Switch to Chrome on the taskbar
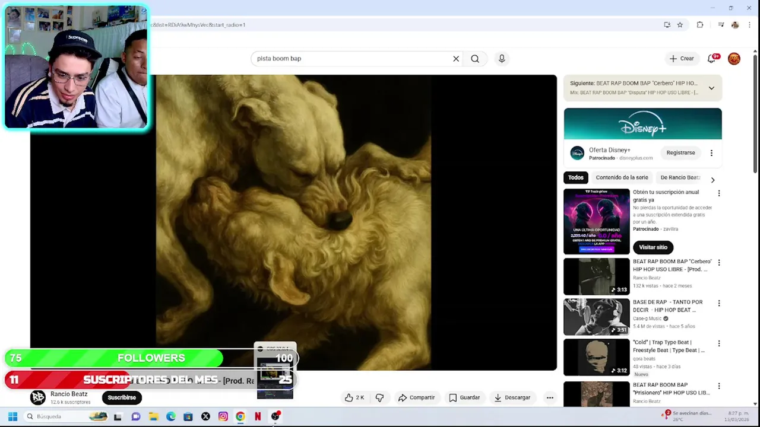Screen dimensions: 760x427 coord(240,417)
